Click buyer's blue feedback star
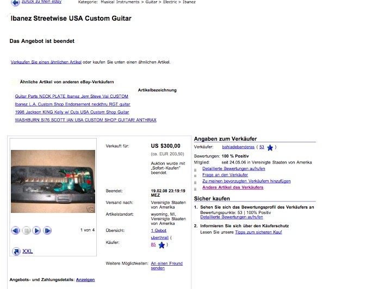Image resolution: width=385 pixels, height=289 pixels. click(x=162, y=245)
